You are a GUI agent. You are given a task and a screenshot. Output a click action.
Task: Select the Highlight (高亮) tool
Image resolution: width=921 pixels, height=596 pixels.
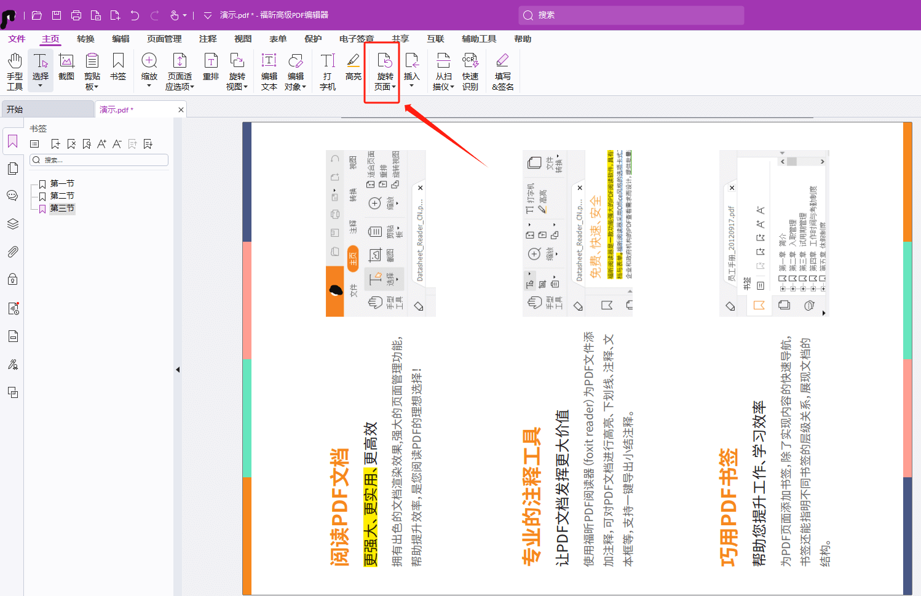pyautogui.click(x=354, y=67)
